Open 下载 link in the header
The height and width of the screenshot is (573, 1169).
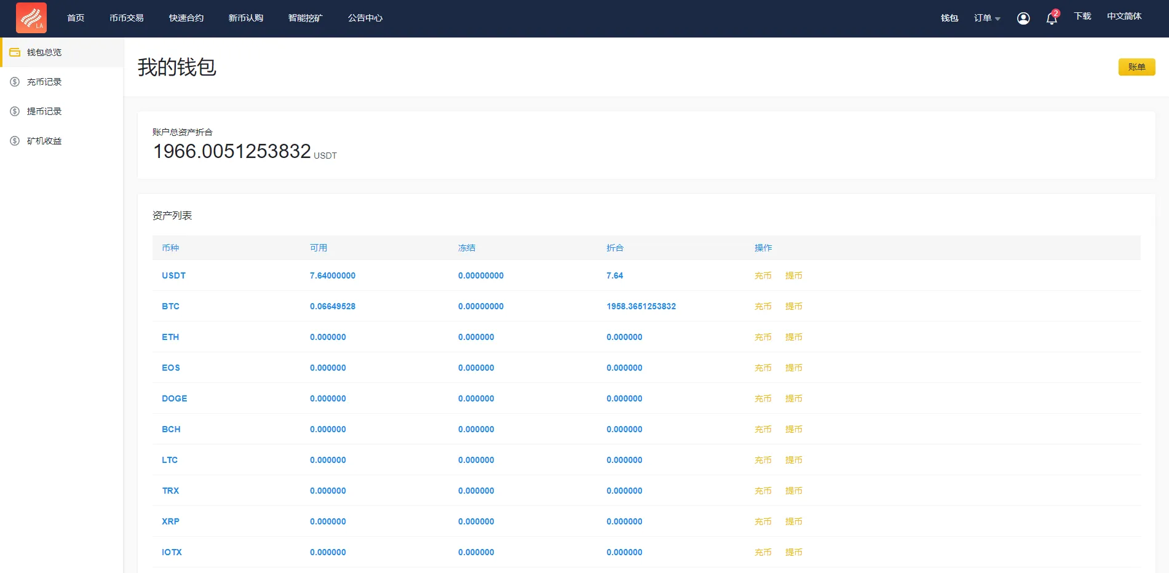1082,17
